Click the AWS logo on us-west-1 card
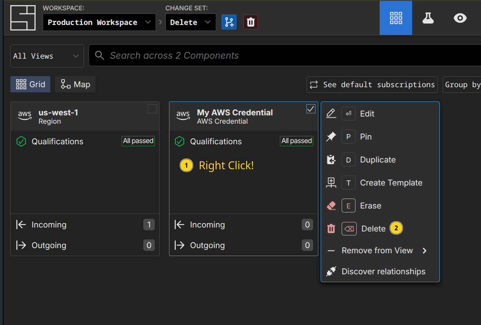The image size is (481, 325). click(25, 116)
